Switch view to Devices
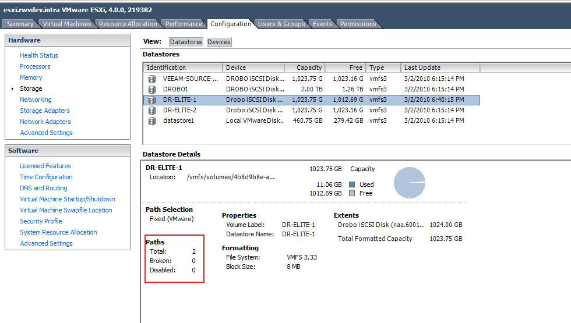 tap(219, 42)
